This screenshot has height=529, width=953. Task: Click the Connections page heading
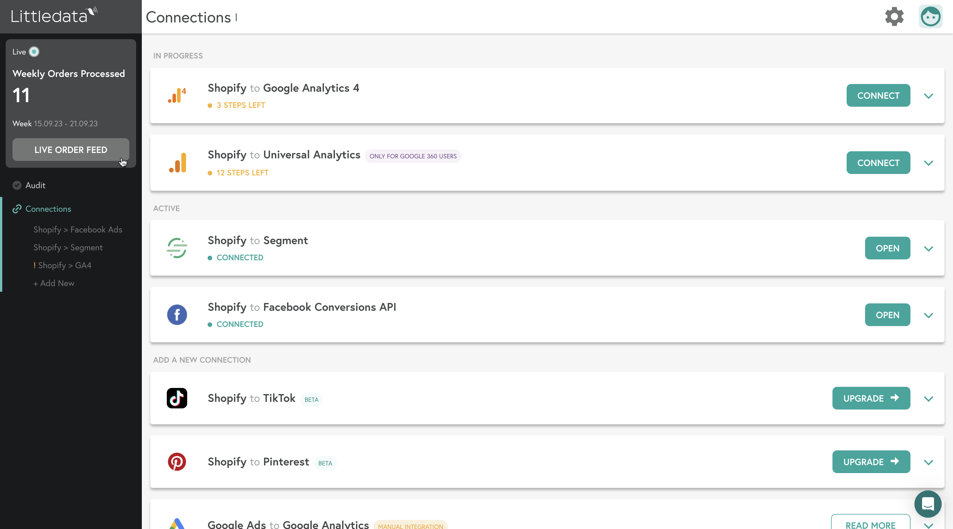click(188, 17)
